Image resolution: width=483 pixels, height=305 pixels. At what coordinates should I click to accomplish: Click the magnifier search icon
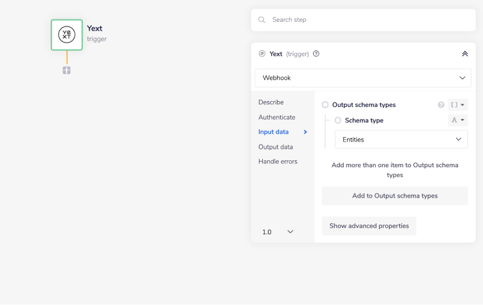pyautogui.click(x=261, y=20)
